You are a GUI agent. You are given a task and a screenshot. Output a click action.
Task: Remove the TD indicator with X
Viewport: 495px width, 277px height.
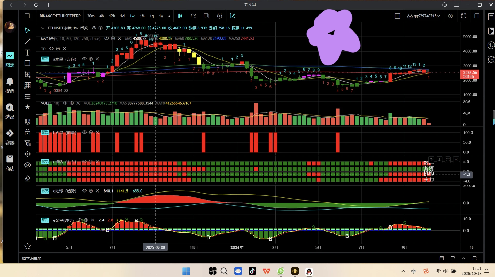[65, 49]
